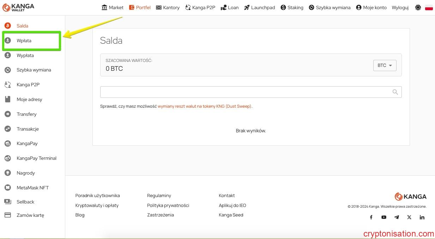This screenshot has height=239, width=435.
Task: Go to Staking in the top menu
Action: (x=292, y=7)
